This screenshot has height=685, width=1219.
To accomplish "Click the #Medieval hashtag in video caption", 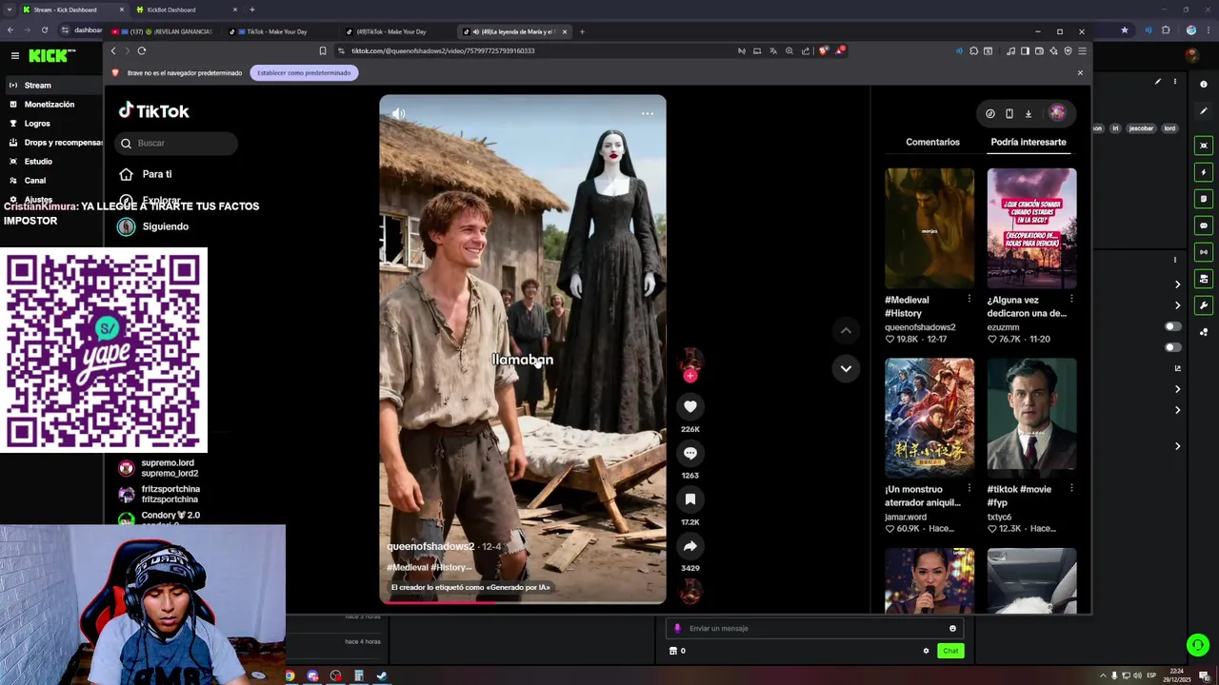I will [408, 567].
